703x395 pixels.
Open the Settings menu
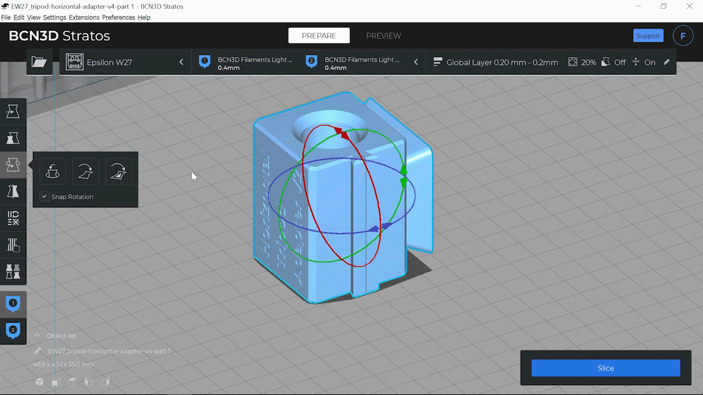54,18
